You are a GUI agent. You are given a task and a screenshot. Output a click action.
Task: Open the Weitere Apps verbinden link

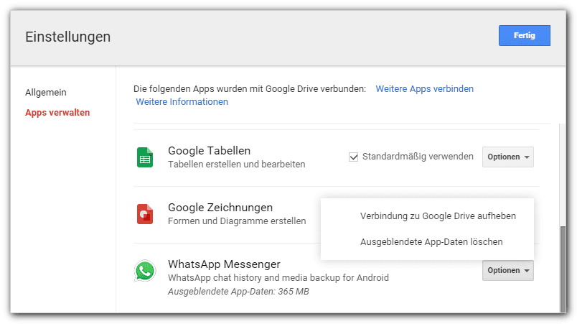425,89
